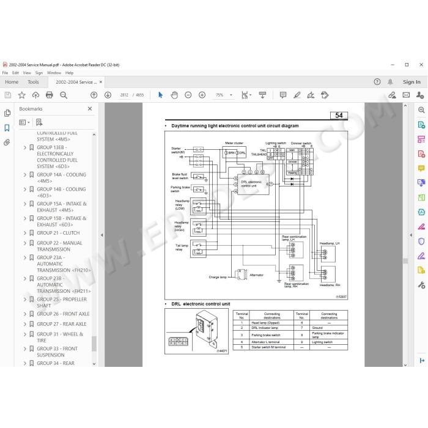Viewport: 428px width, 428px height.
Task: Open the Window menu
Action: click(x=54, y=73)
